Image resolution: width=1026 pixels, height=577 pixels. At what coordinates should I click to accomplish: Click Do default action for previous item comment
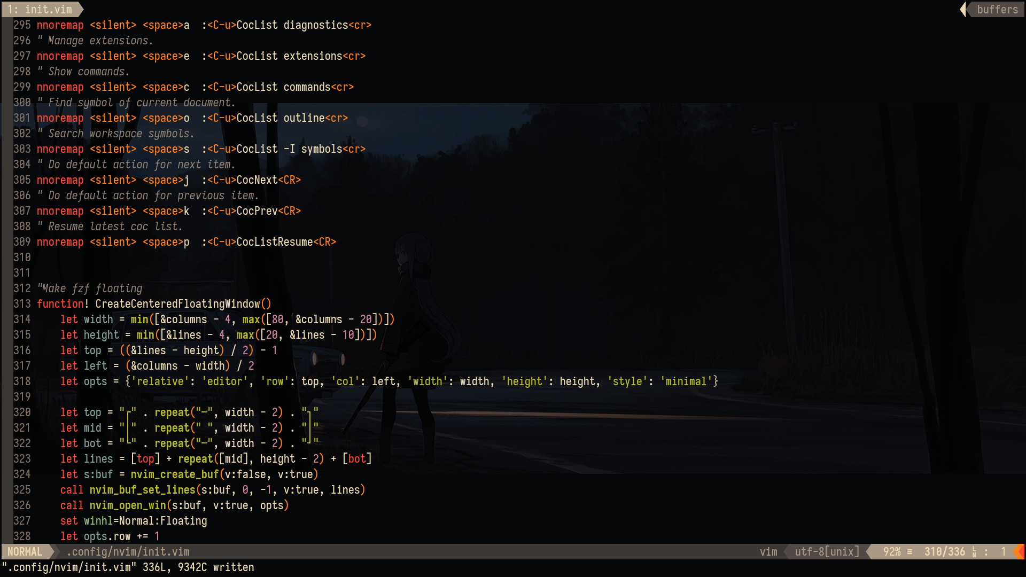point(148,196)
